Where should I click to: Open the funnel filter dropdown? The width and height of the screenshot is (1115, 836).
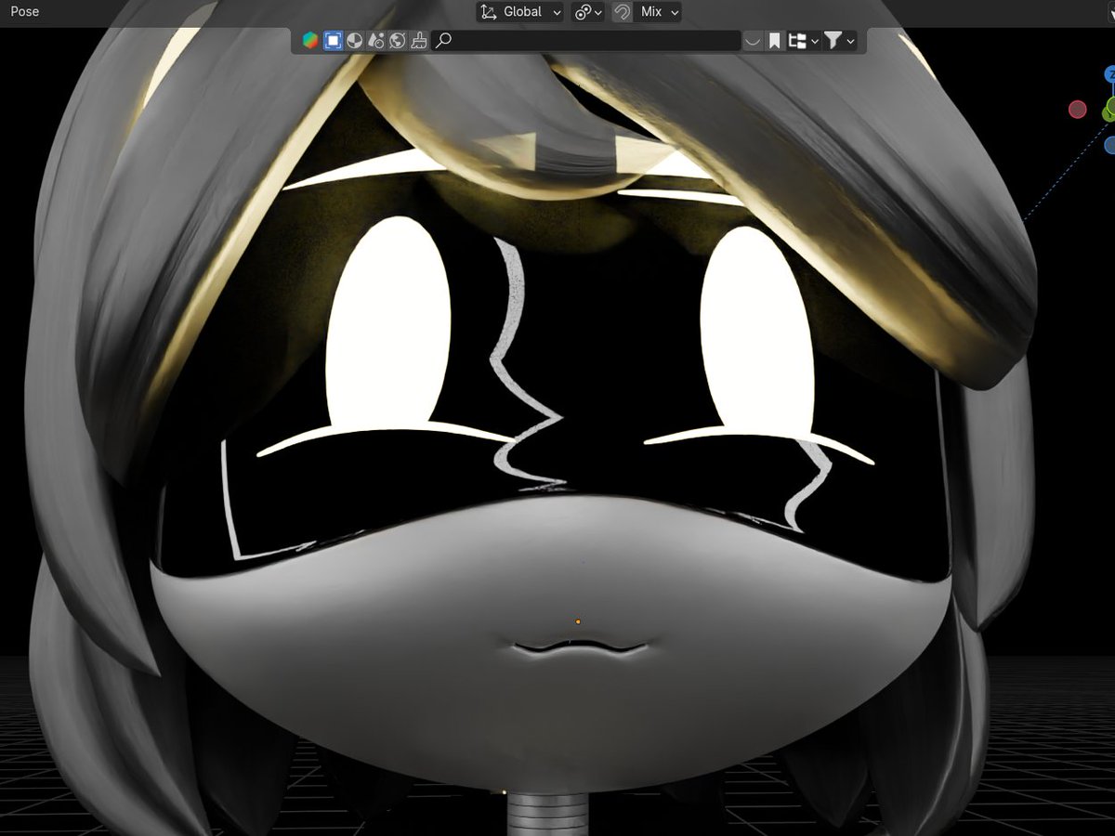839,41
